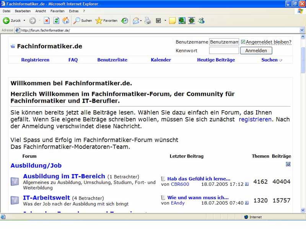The width and height of the screenshot is (306, 229).
Task: Click the green Zurück back arrow
Action: tap(6, 21)
